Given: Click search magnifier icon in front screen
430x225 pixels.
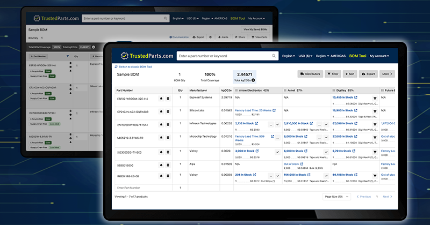Looking at the screenshot, I should point(274,56).
